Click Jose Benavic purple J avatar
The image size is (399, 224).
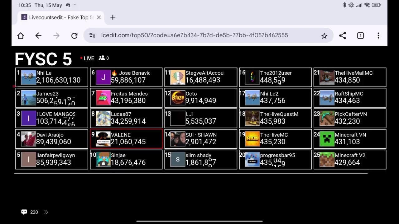(x=103, y=77)
